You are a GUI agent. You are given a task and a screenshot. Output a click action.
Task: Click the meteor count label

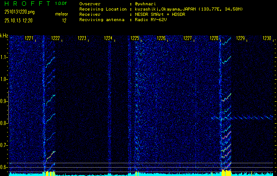point(62,14)
